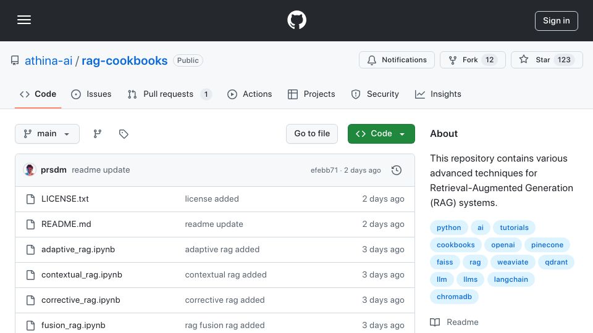Image resolution: width=593 pixels, height=333 pixels.
Task: Click the fork count 12
Action: (x=489, y=60)
